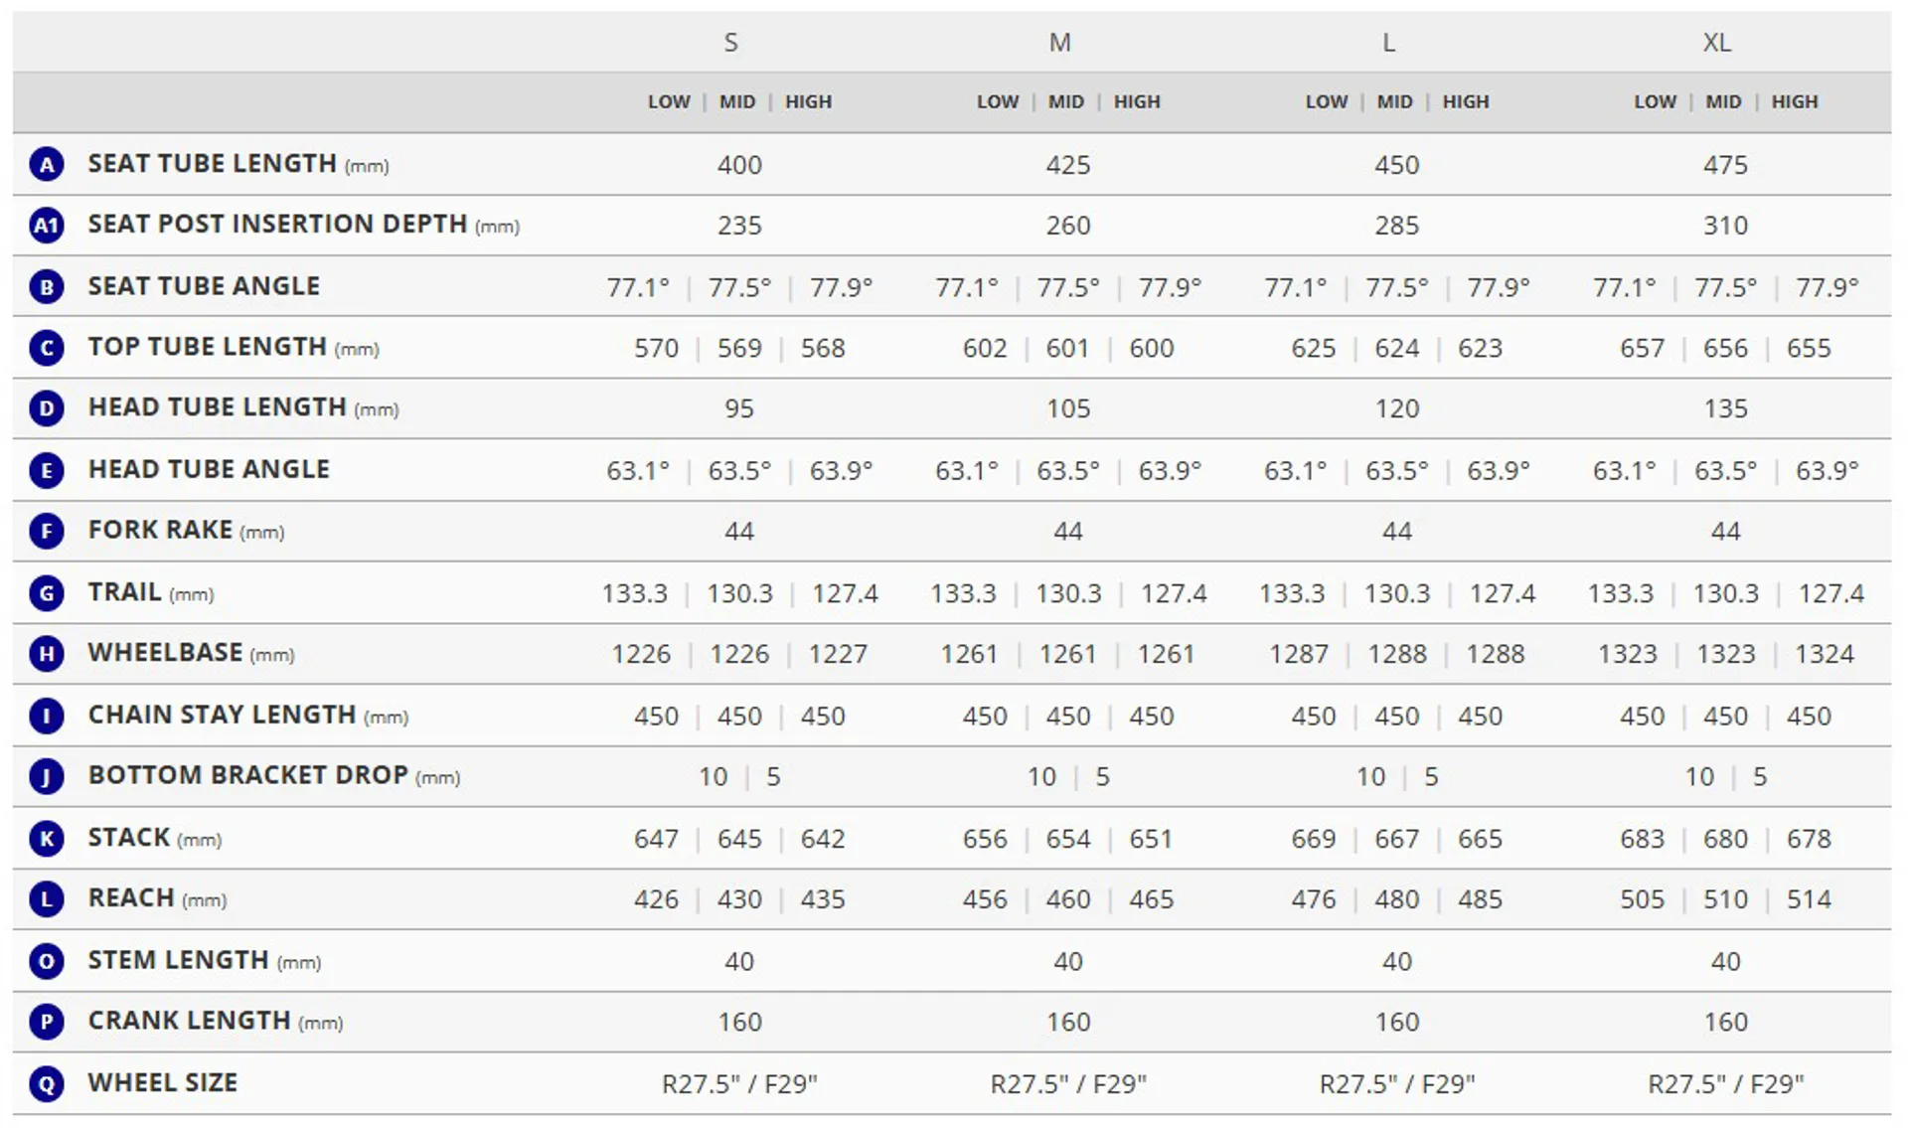Click the E icon next to Head Tube Angle

[x=46, y=470]
